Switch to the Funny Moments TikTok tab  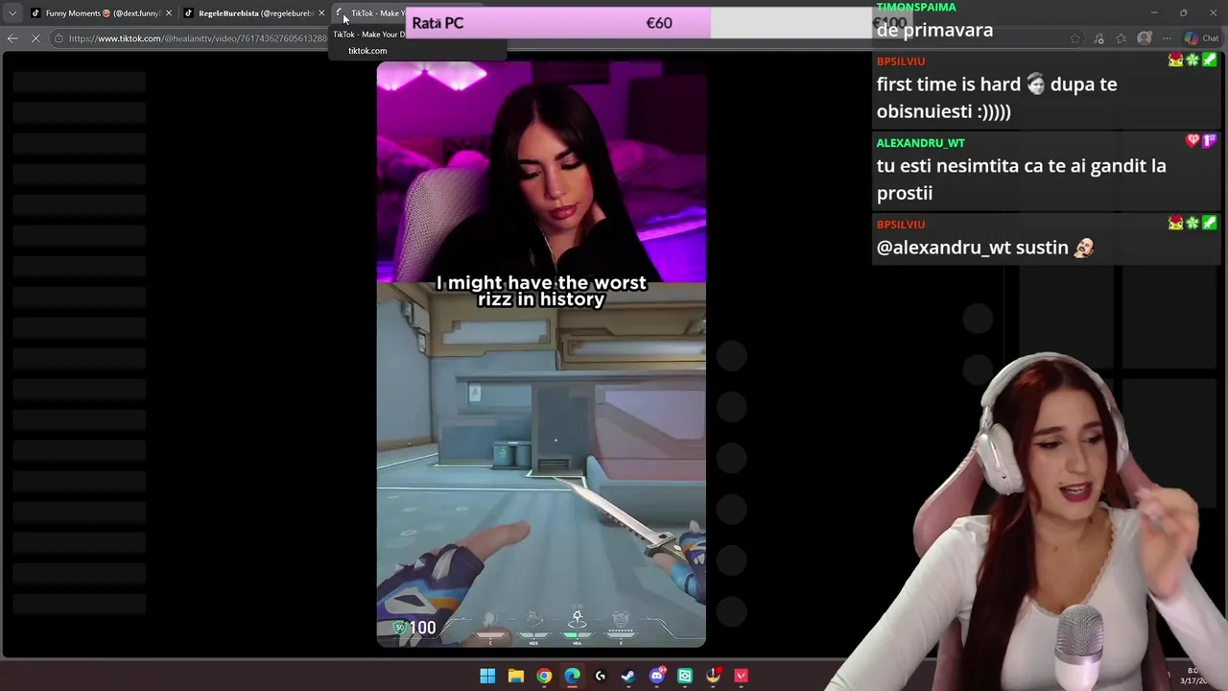[x=102, y=13]
